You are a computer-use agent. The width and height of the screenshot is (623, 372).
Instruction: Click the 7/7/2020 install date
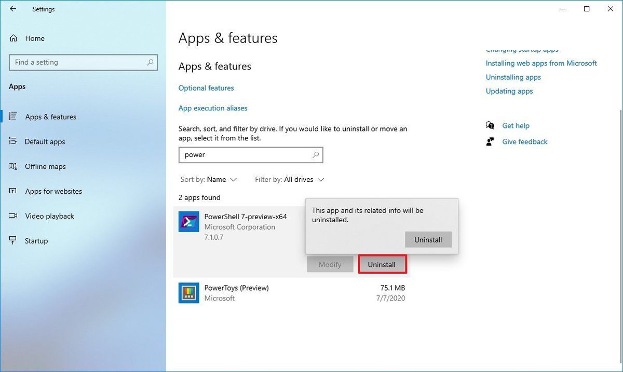pos(391,298)
